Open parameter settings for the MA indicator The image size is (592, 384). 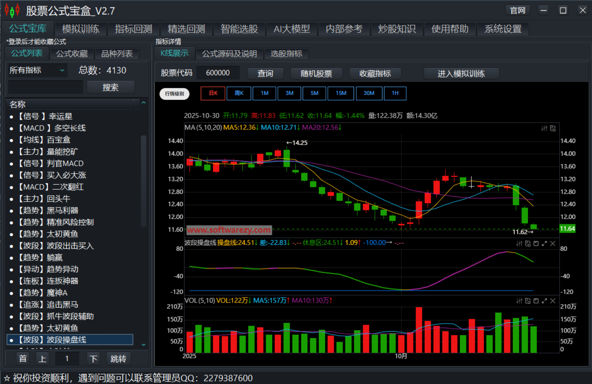click(x=544, y=128)
